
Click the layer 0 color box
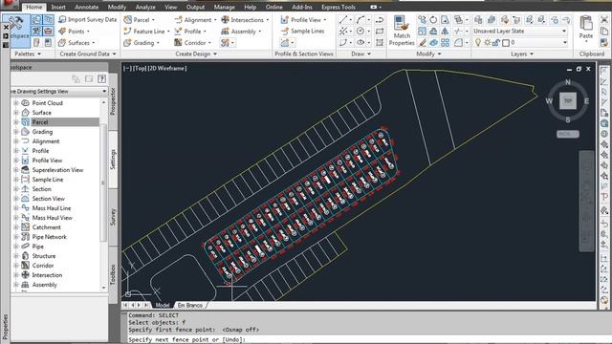[x=506, y=42]
